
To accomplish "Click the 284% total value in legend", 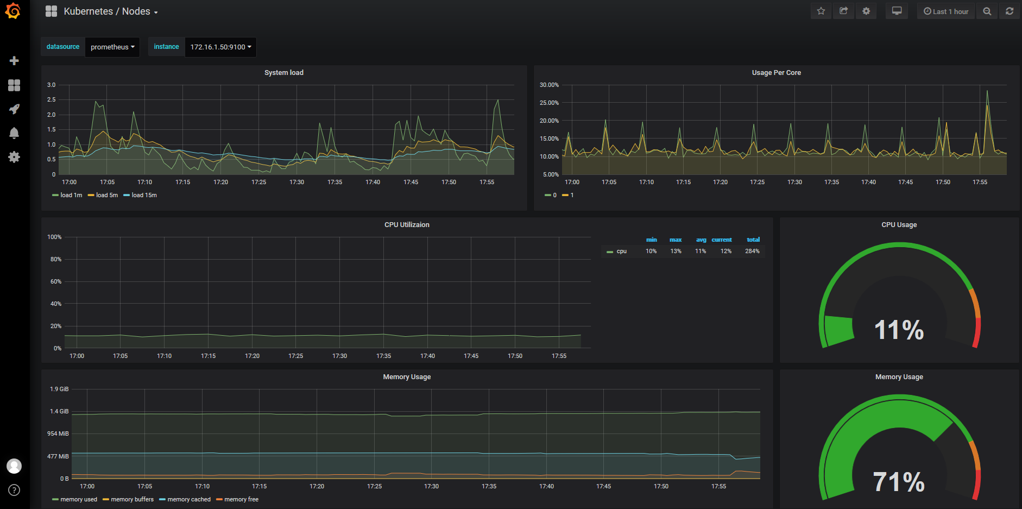I will click(752, 252).
